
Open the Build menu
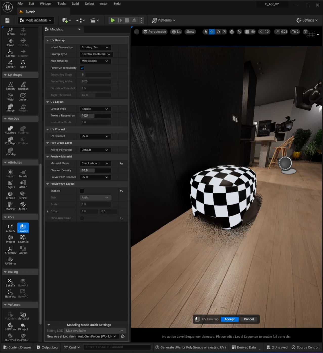tap(75, 4)
